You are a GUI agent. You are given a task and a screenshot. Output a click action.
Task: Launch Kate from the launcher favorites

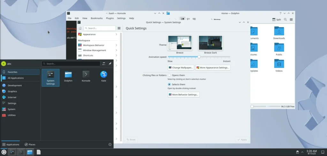[104, 76]
